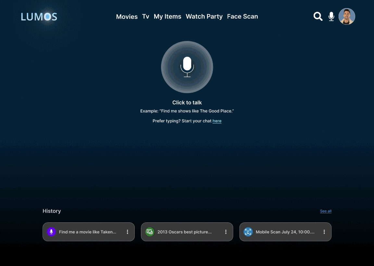Click the large microphone to talk

click(187, 67)
